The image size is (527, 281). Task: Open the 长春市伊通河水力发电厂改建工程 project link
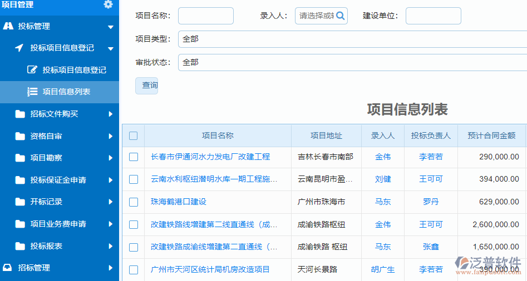210,157
